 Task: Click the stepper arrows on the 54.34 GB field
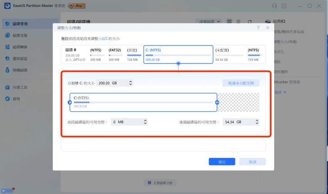click(x=257, y=122)
